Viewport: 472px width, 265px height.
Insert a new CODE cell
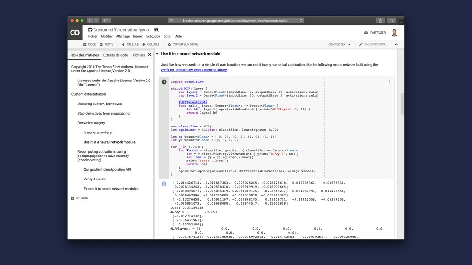(x=90, y=44)
